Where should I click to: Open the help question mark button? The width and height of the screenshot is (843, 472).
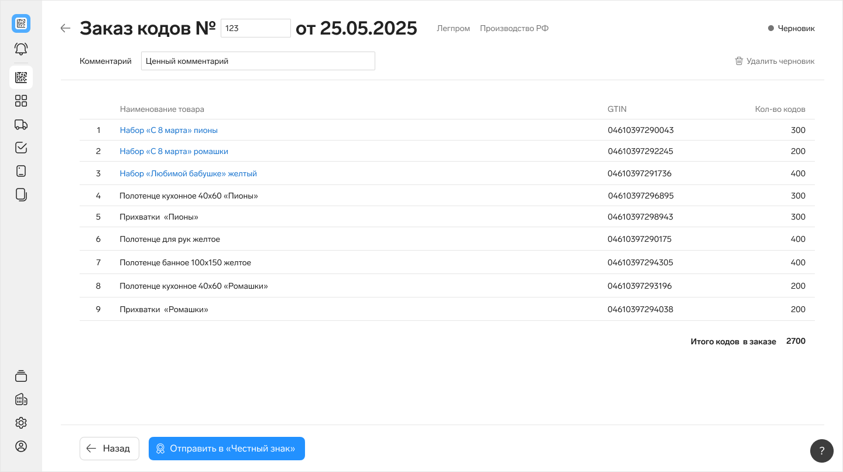tap(821, 450)
